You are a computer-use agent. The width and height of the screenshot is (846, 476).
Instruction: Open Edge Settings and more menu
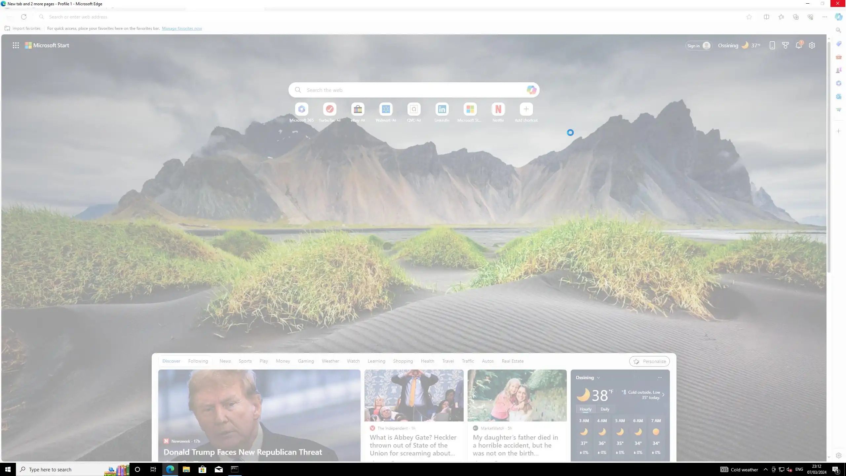coord(825,17)
